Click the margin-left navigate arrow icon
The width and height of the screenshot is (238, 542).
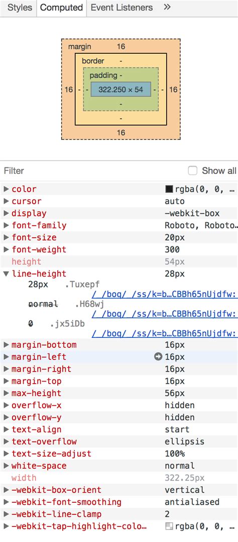coord(158,357)
